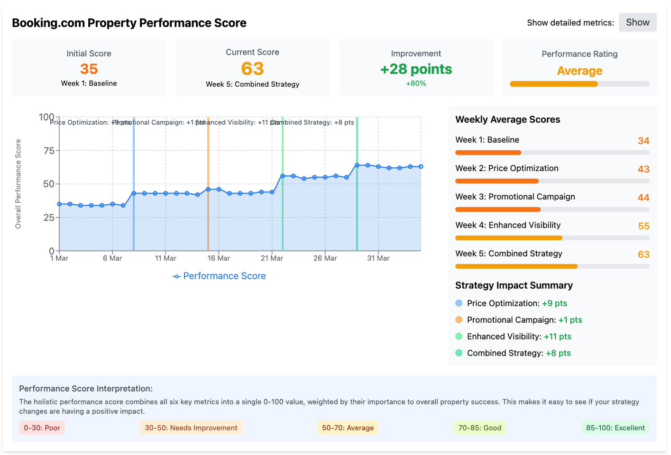Click the 85-100: Excellent badge
Screen dimensions: 671x455
pyautogui.click(x=615, y=428)
